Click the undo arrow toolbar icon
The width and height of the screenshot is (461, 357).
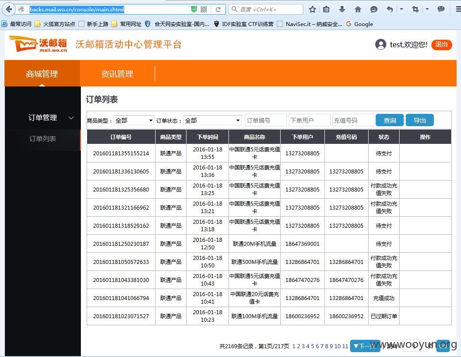click(x=390, y=9)
